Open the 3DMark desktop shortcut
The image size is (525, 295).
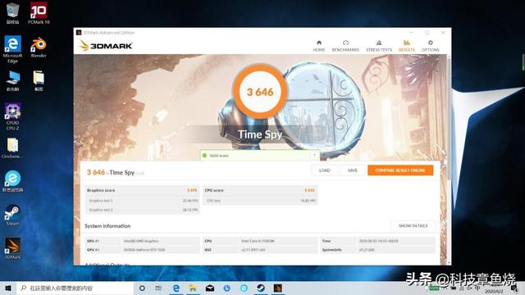pos(12,248)
